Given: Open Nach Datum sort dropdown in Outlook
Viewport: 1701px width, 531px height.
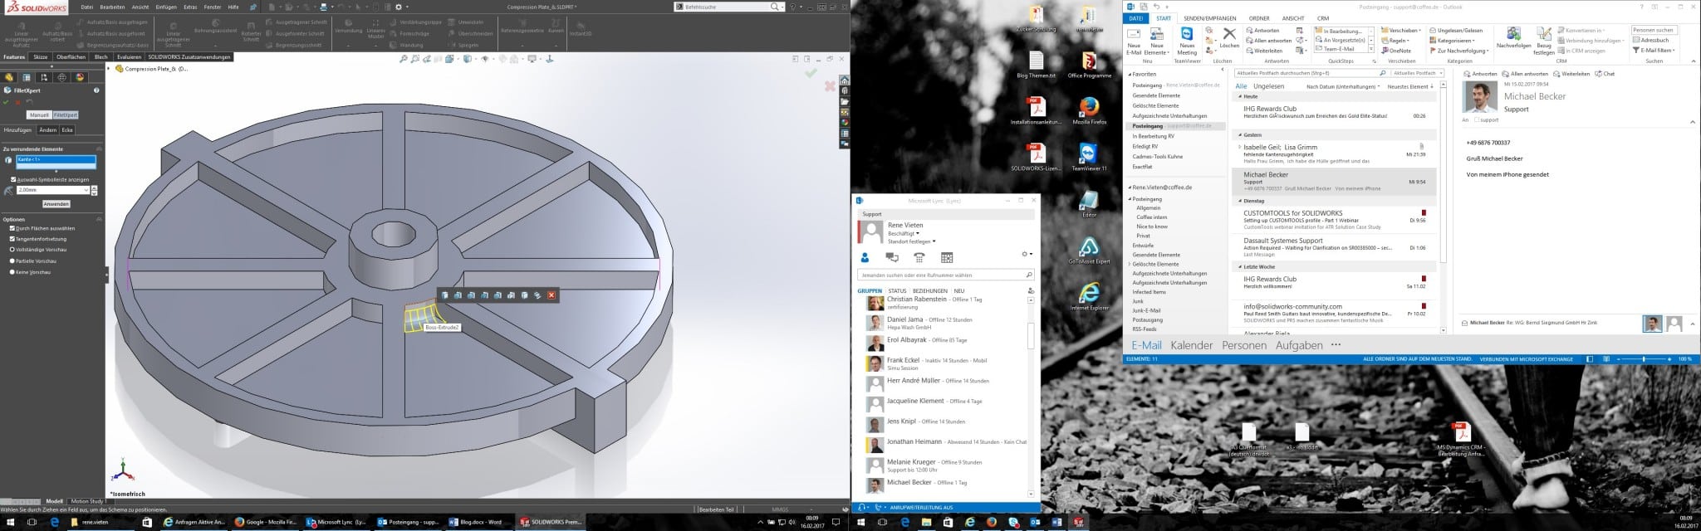Looking at the screenshot, I should [x=1343, y=86].
